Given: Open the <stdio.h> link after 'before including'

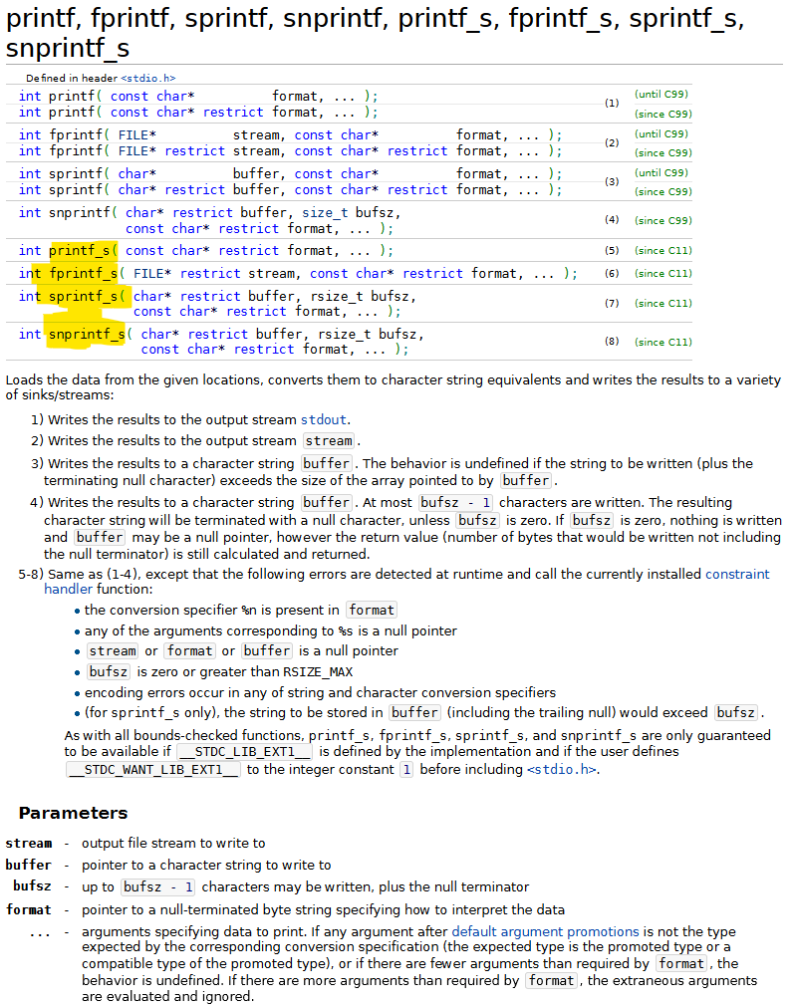Looking at the screenshot, I should click(562, 769).
